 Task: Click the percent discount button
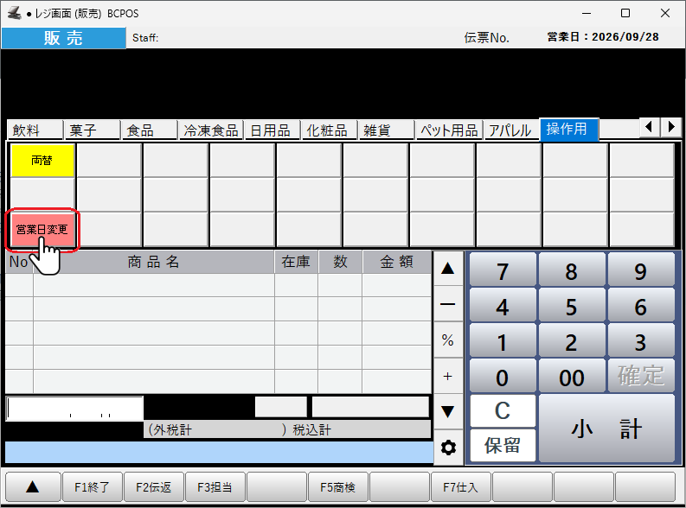point(448,340)
